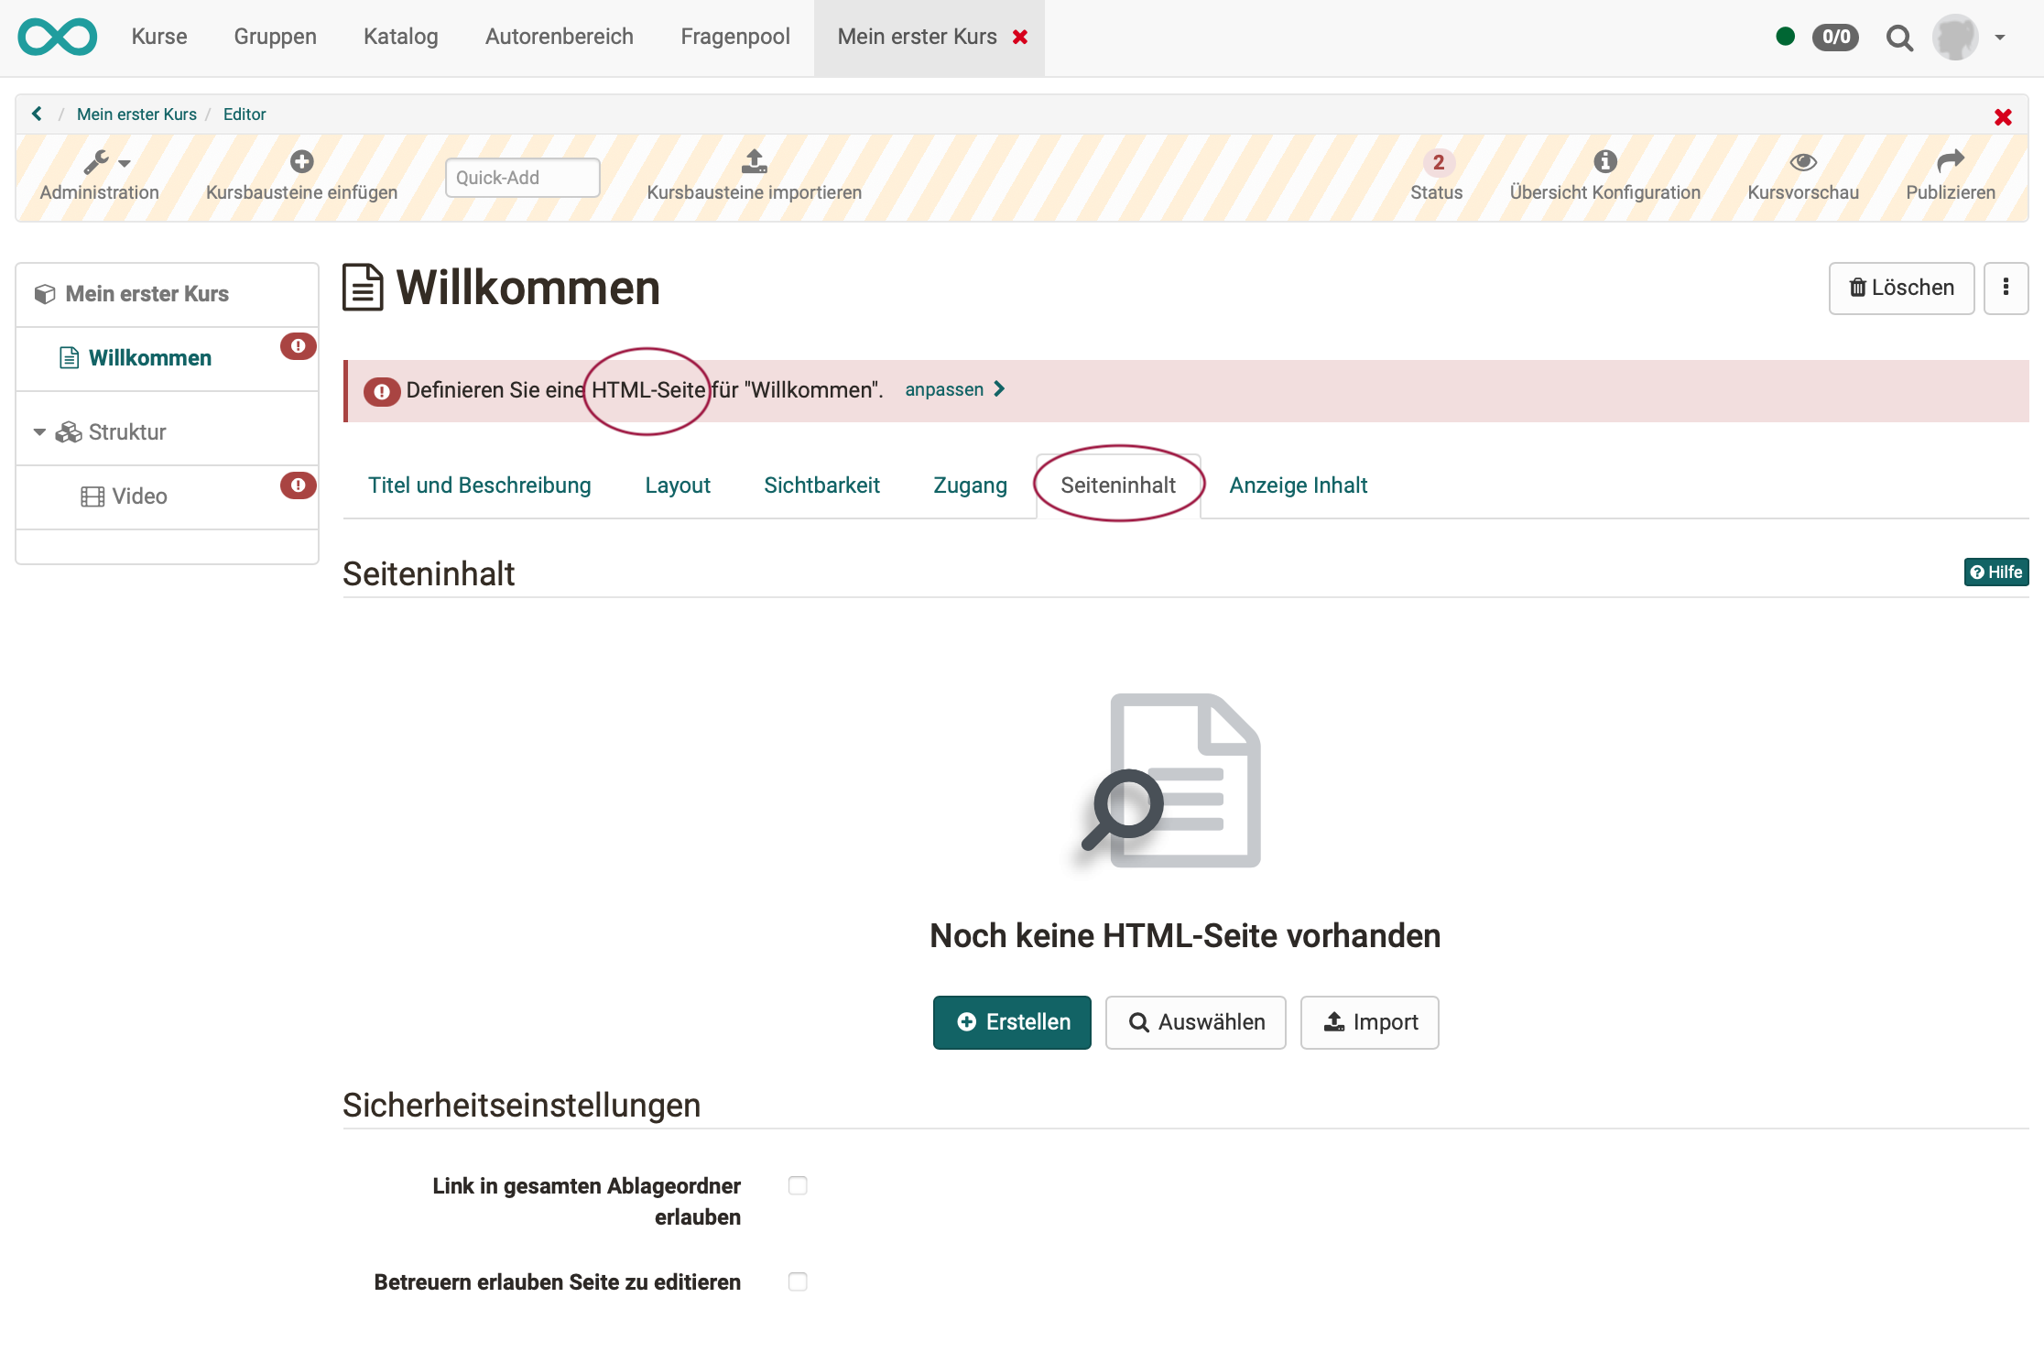
Task: Click the Kursvorschau eye icon
Action: point(1802,162)
